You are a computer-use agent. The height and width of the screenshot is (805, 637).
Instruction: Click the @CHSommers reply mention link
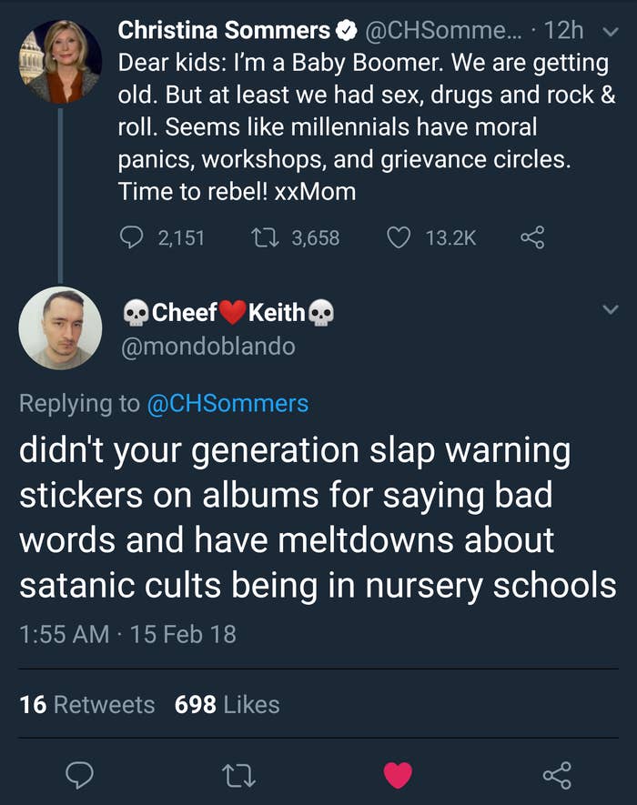[x=227, y=403]
